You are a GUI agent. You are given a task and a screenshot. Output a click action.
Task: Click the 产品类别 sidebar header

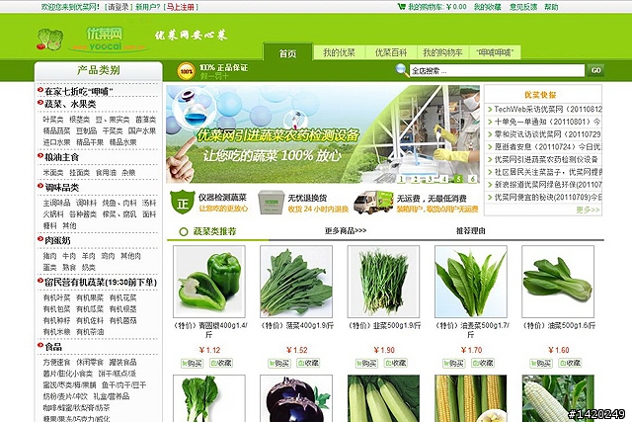click(x=99, y=70)
